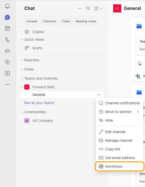145x187 pixels.
Task: Select the General channel row
Action: 62,95
